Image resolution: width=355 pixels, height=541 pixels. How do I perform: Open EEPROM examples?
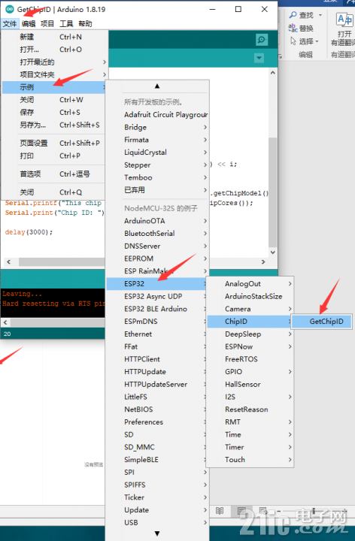(x=157, y=258)
